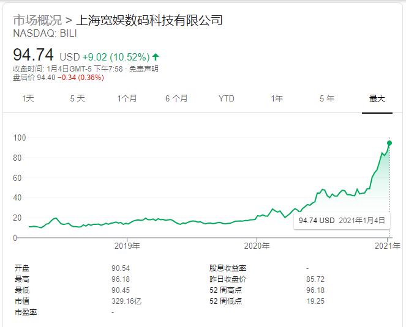Click the 52 周高点 label
406x327 pixels.
(226, 290)
